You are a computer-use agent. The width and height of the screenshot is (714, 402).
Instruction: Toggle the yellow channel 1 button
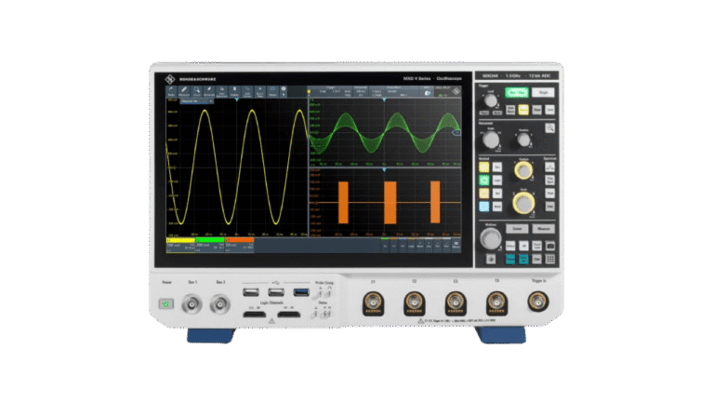click(x=484, y=166)
